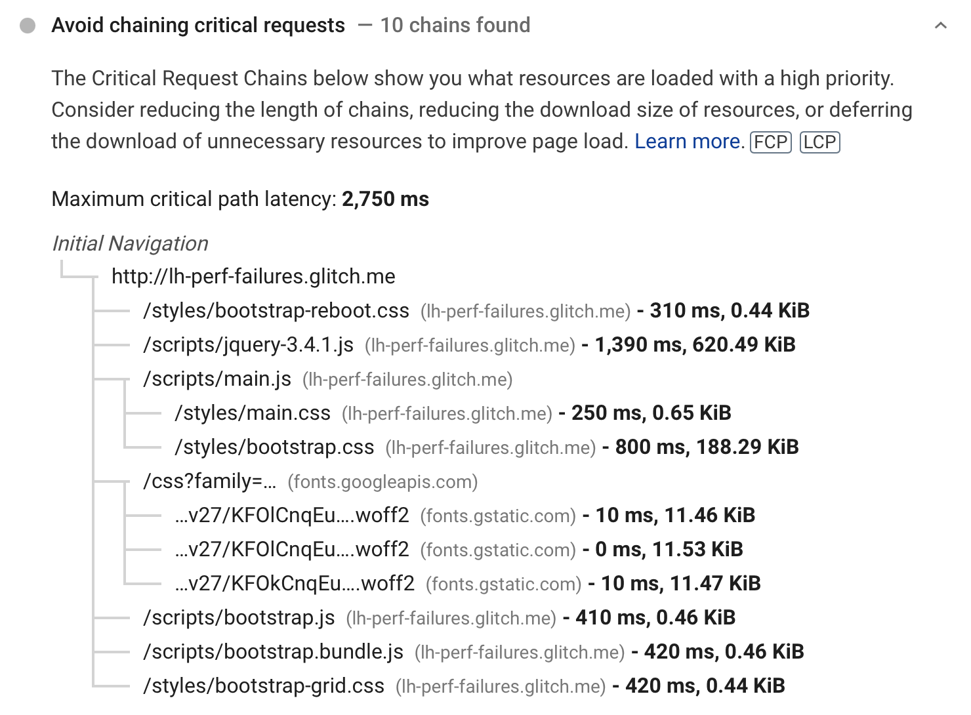Screen dimensions: 971x715
Task: Click the Maximum critical path latency value
Action: [x=385, y=199]
